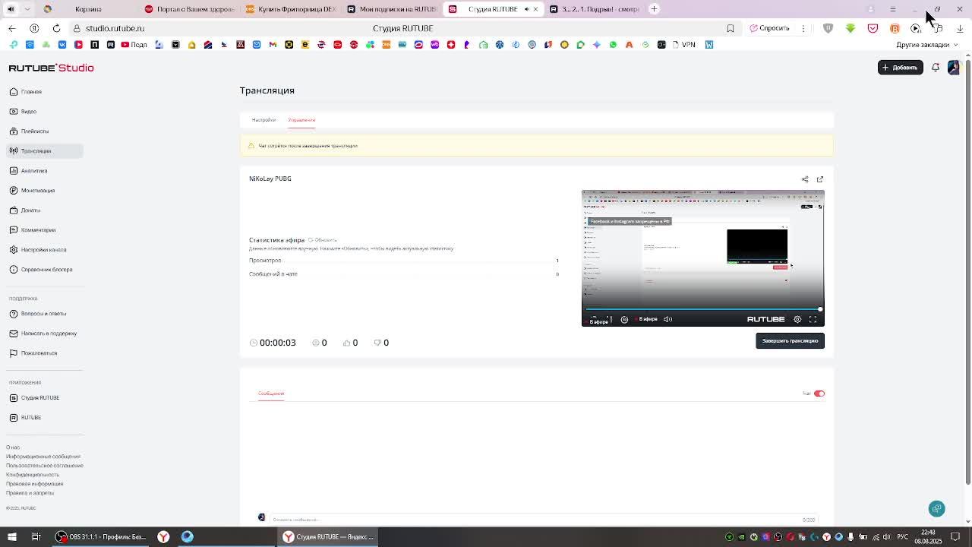
Task: Rewind ten seconds in the player
Action: pos(624,319)
